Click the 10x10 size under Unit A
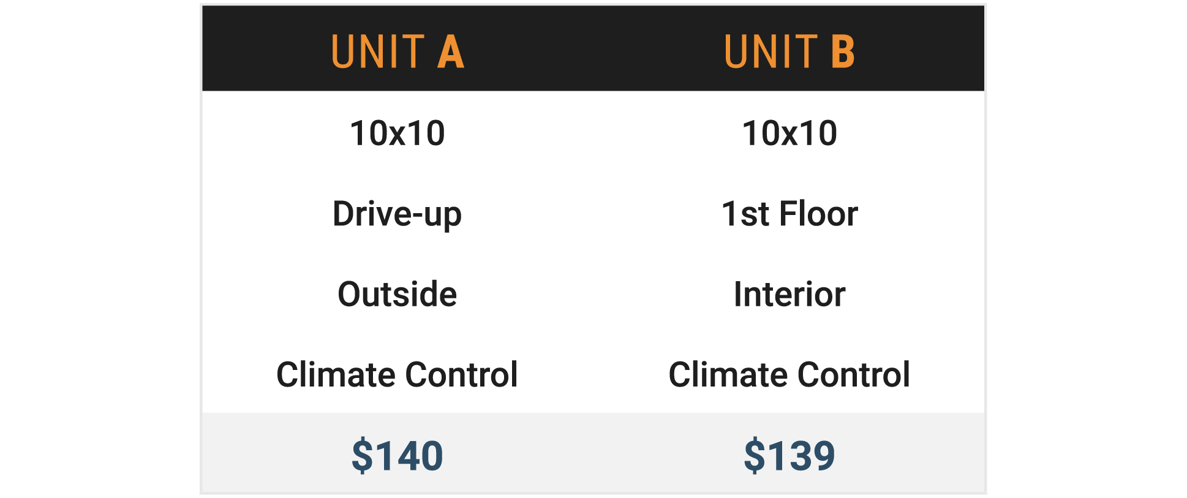Viewport: 1187px width, 498px height. [398, 134]
